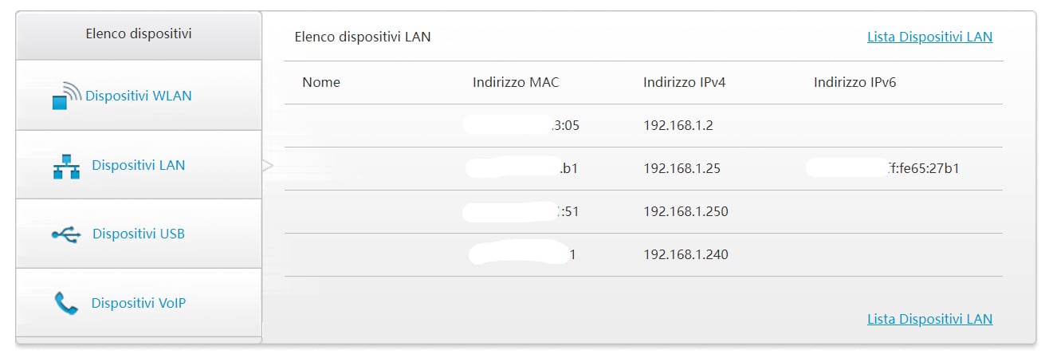1041x354 pixels.
Task: Open the Dispositivi USB section
Action: (x=139, y=234)
